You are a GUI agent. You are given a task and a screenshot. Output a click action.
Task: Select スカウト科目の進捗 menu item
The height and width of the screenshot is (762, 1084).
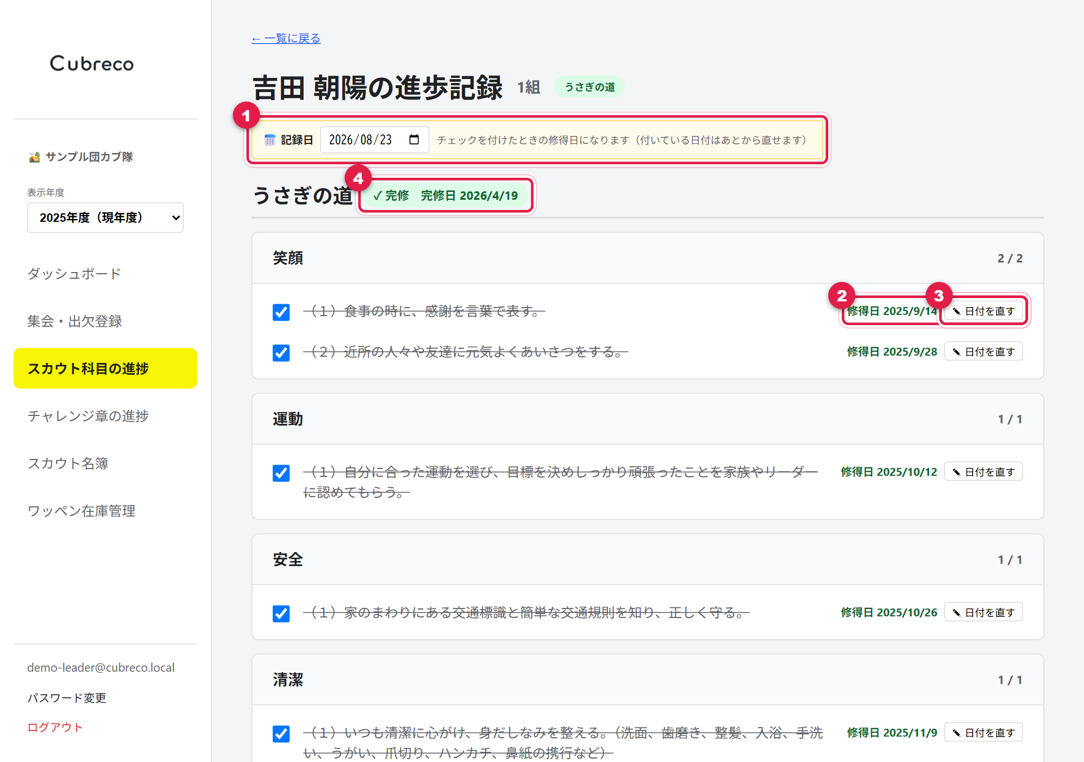pos(106,368)
